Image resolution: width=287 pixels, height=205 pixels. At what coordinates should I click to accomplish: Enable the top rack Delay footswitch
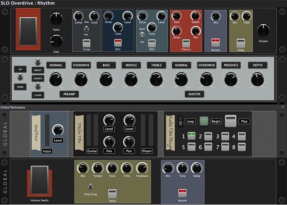[x=241, y=43]
